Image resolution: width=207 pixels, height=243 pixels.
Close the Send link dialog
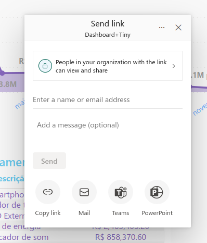point(178,27)
